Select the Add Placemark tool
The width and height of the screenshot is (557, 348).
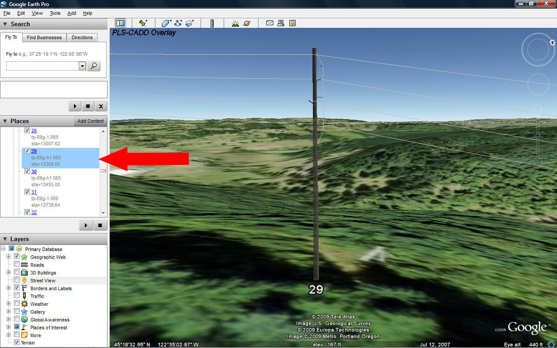pyautogui.click(x=144, y=23)
